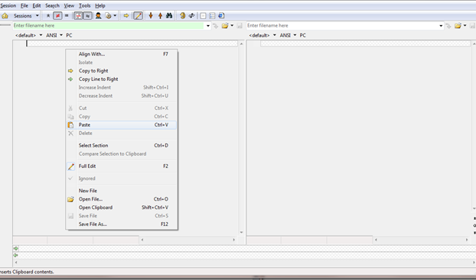Click the Swap sides icon

point(191,16)
